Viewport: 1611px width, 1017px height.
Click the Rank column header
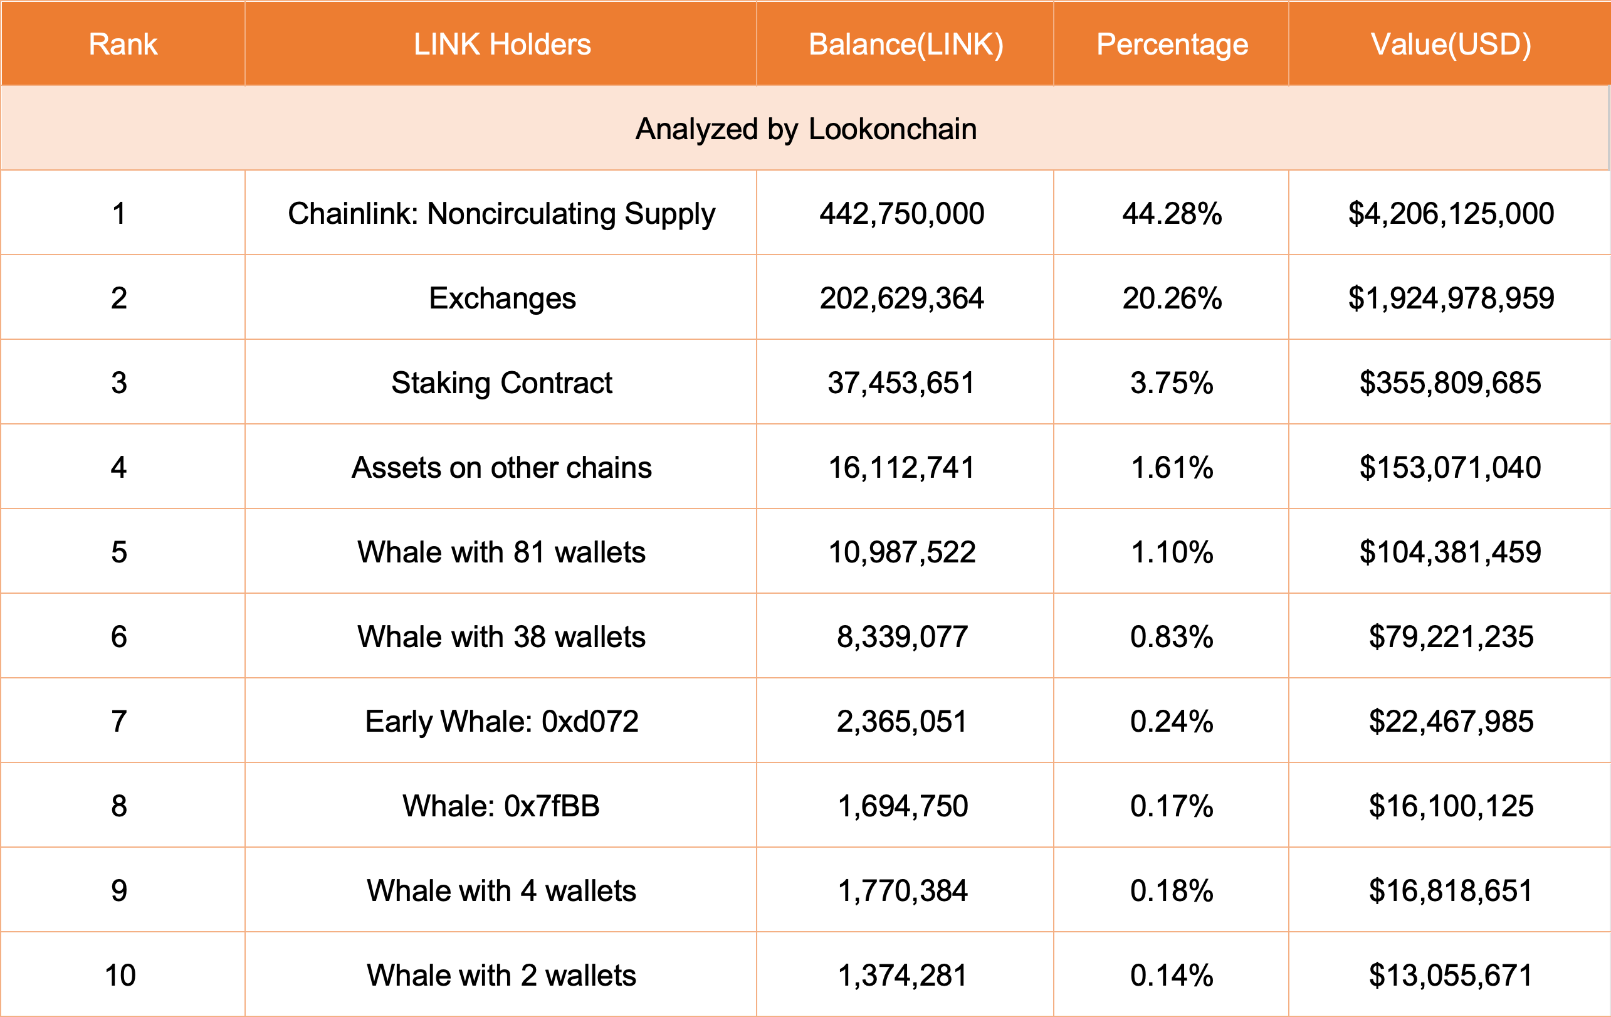(123, 44)
